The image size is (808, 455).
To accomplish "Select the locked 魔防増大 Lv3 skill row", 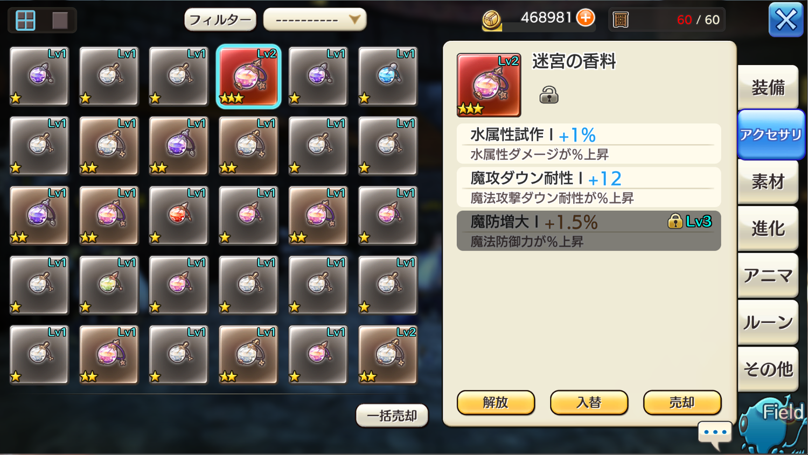I will [589, 231].
